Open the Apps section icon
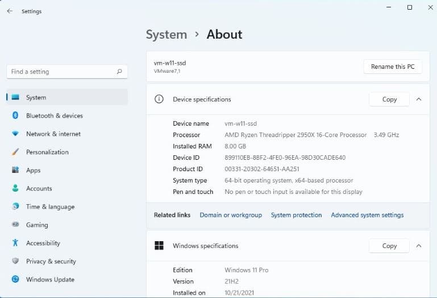Image resolution: width=437 pixels, height=298 pixels. pos(15,170)
